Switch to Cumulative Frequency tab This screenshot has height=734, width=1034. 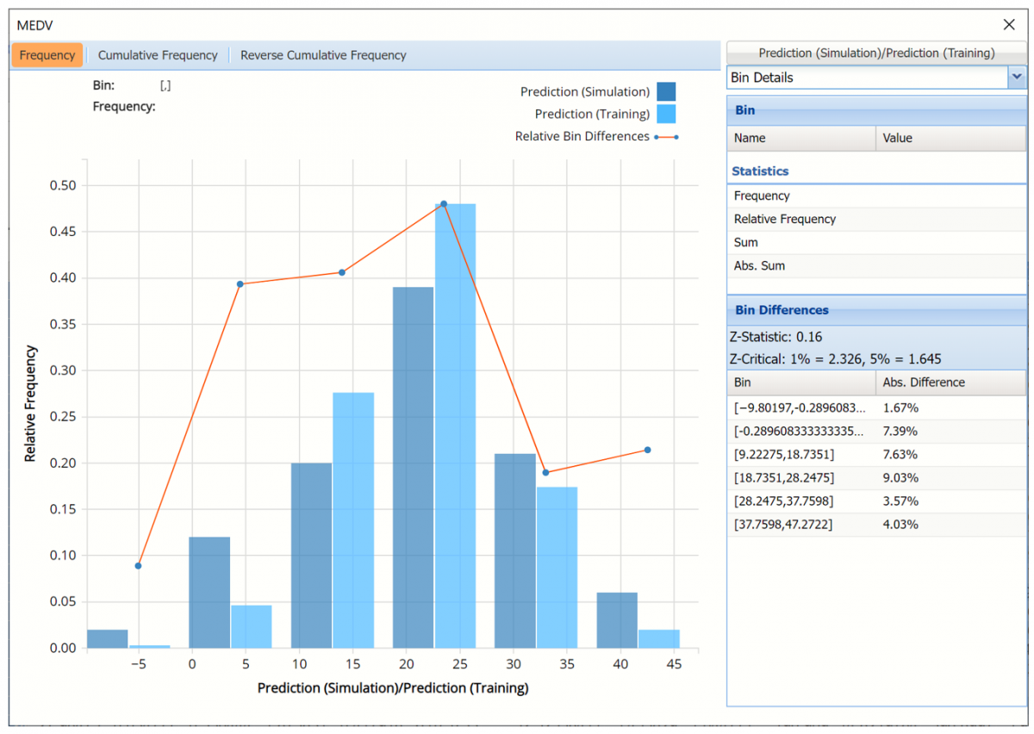(158, 55)
